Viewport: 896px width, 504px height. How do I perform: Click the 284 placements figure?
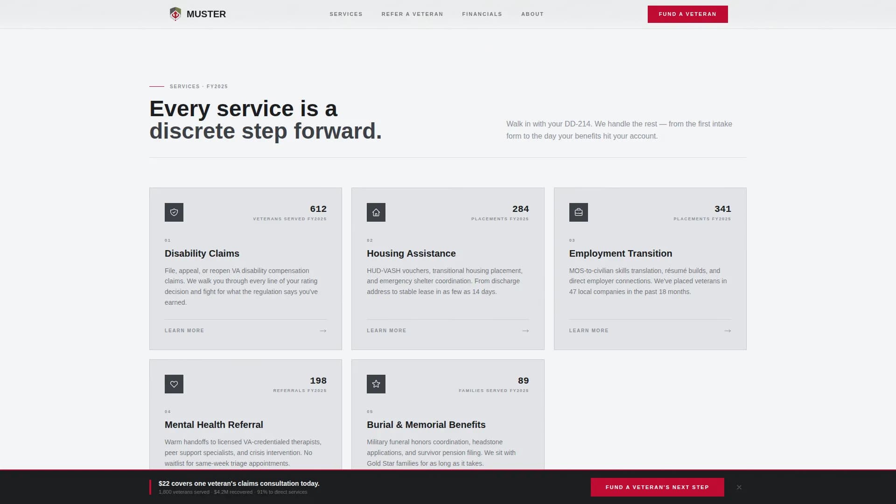click(520, 209)
